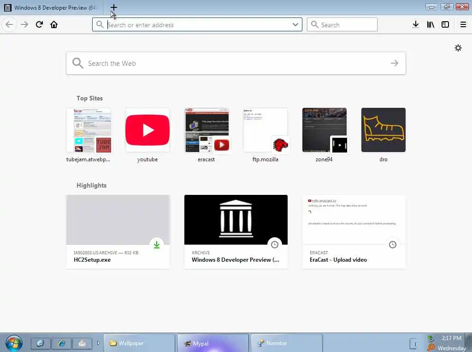Click the green system tray icon

[x=431, y=339]
